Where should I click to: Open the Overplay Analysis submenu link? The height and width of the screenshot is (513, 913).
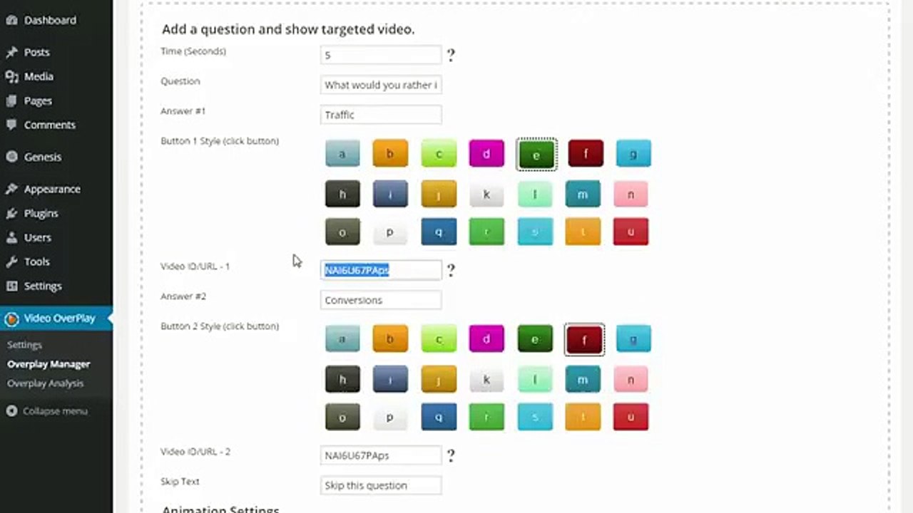click(x=45, y=383)
